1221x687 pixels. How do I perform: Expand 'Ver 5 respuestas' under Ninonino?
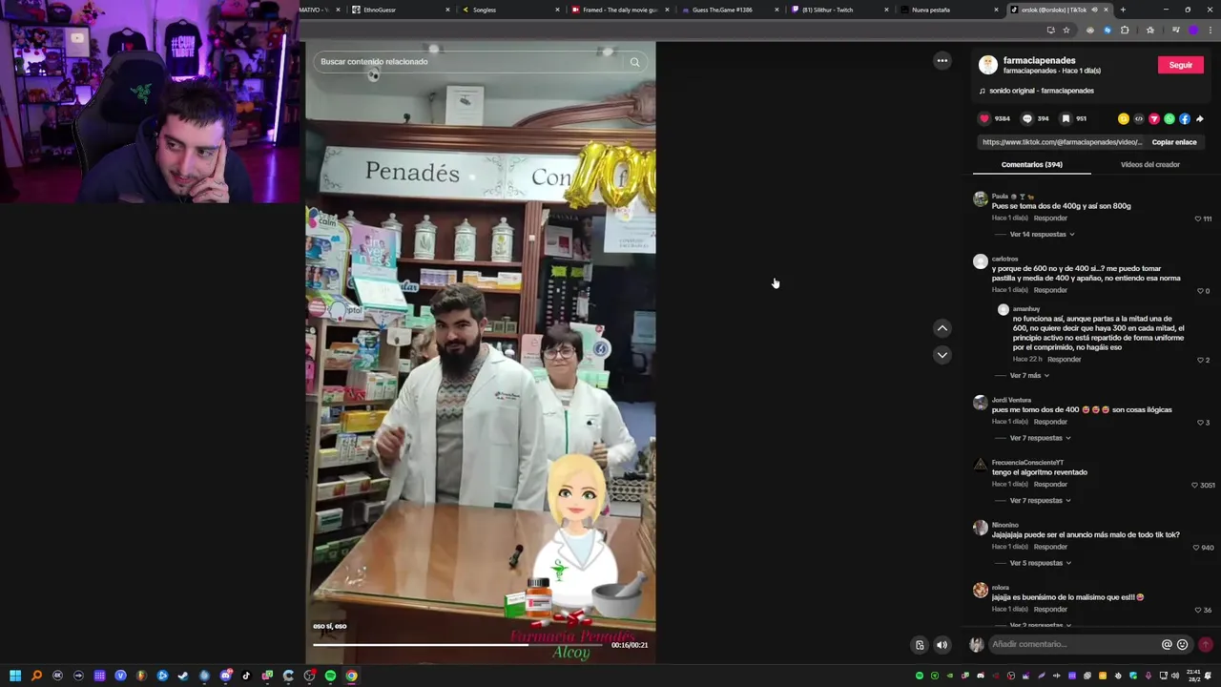[1040, 563]
